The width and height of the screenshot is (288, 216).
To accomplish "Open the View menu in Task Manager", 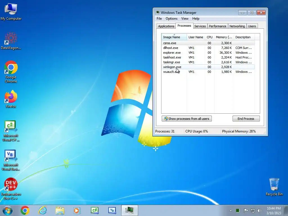I will coord(185,19).
